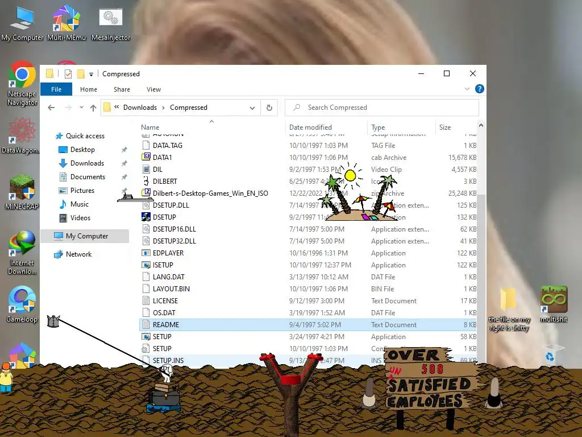Open 'the file on my right is shitty' folder
Screen dimensions: 582x437
coord(509,309)
